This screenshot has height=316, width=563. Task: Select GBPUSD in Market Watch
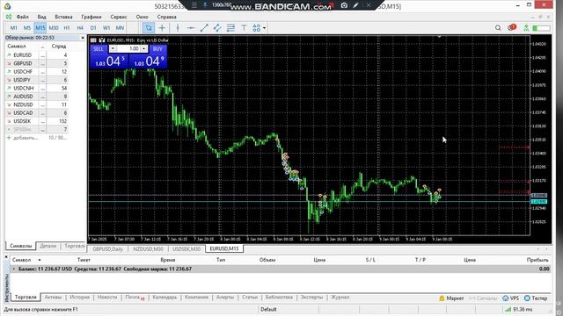click(x=36, y=63)
